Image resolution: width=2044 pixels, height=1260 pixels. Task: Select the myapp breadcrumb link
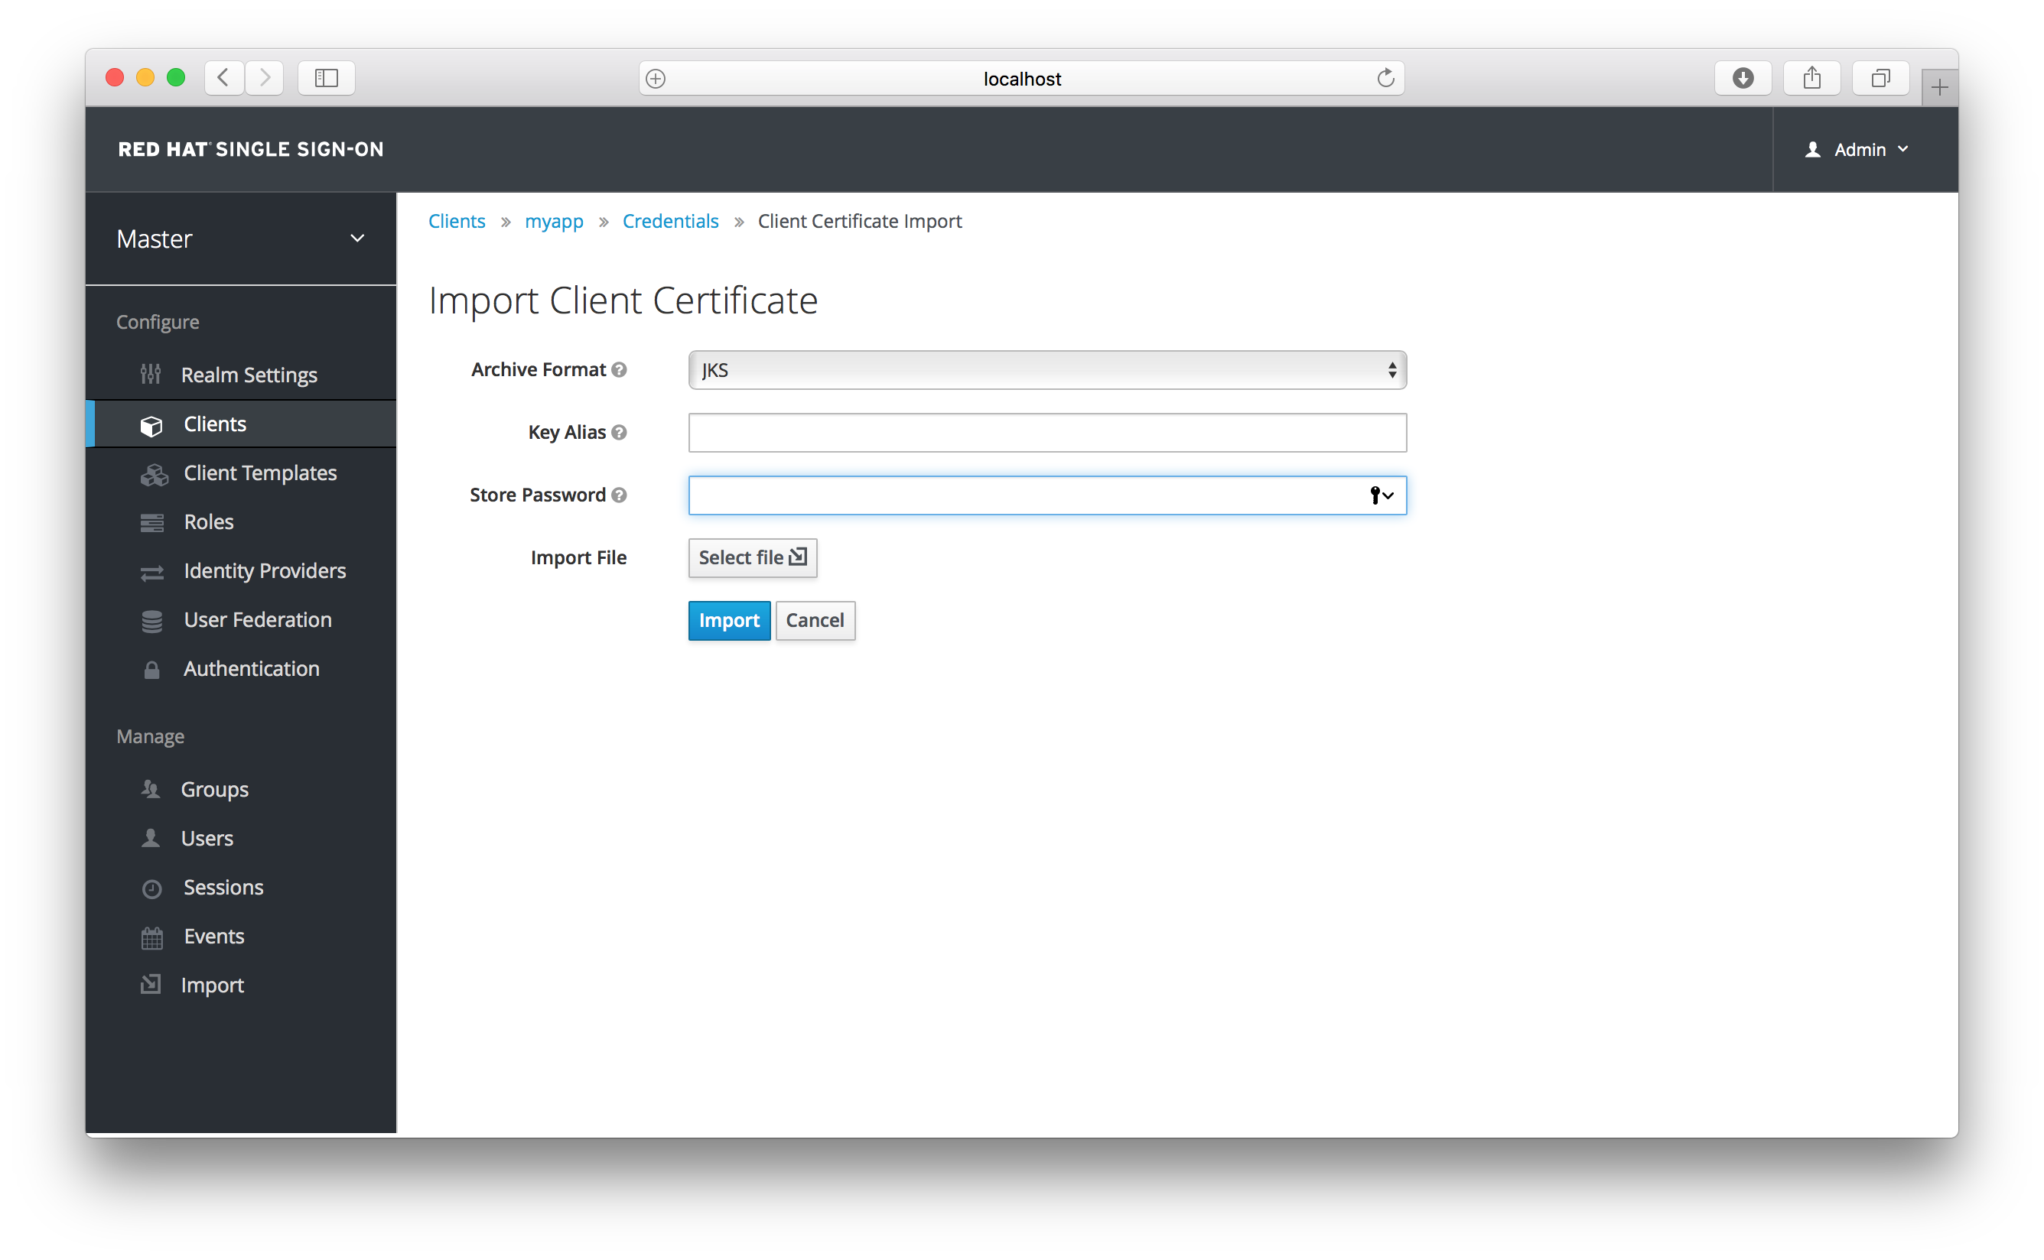click(x=553, y=220)
